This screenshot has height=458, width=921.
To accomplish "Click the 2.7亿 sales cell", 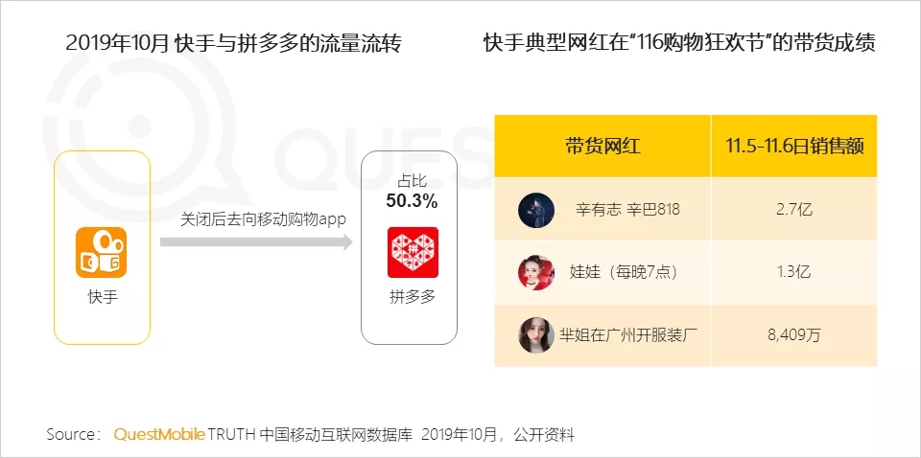I will [794, 209].
